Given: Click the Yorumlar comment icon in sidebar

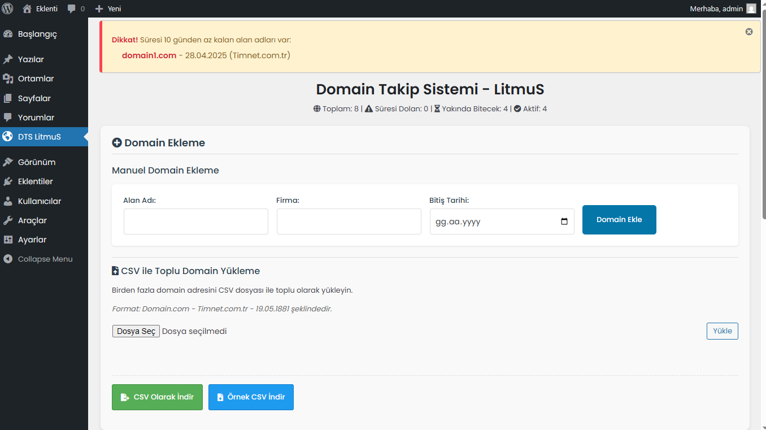Looking at the screenshot, I should 8,118.
